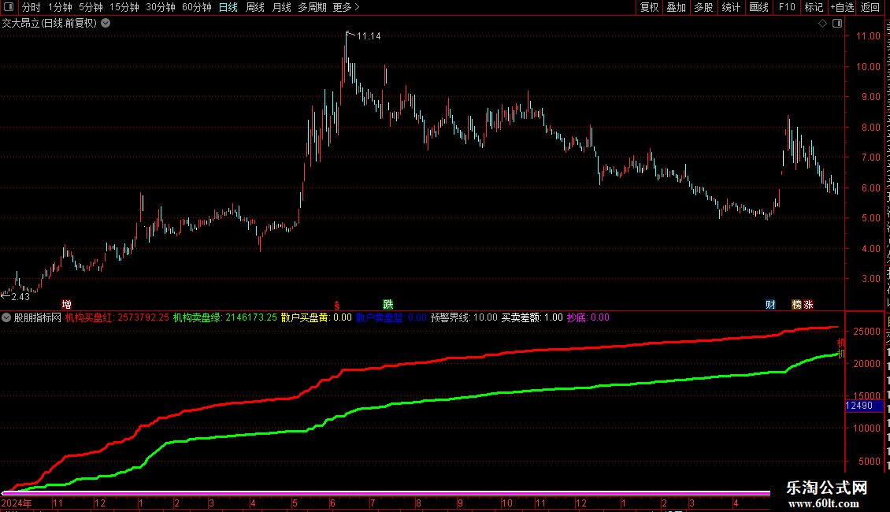890x512 pixels.
Task: Switch to the 周线 weekly tab
Action: (255, 7)
